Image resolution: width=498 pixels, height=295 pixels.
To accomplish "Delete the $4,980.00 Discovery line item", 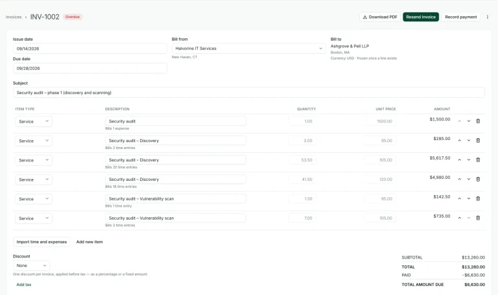I will coord(478,179).
